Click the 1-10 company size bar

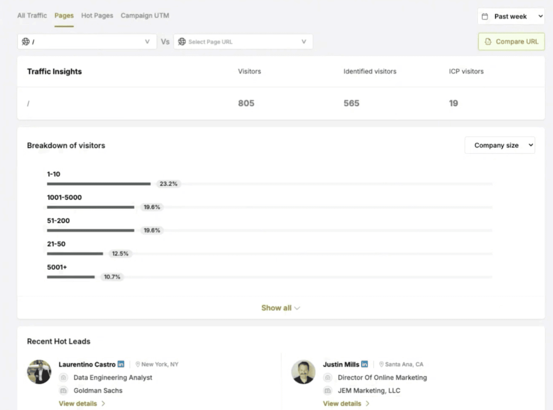point(99,184)
